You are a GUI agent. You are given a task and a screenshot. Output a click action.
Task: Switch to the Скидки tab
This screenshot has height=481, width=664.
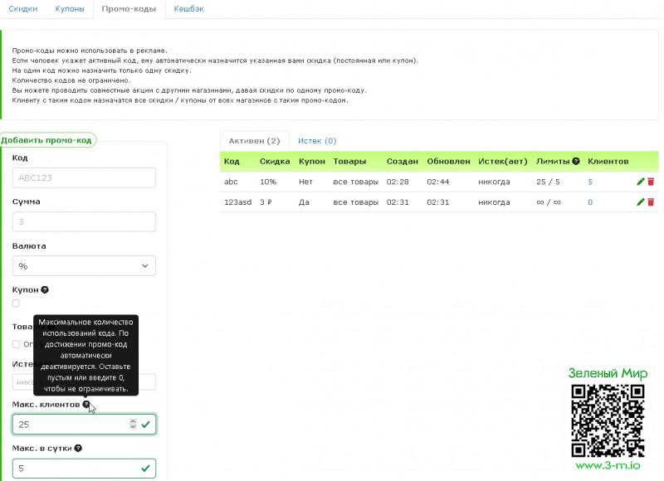point(22,9)
